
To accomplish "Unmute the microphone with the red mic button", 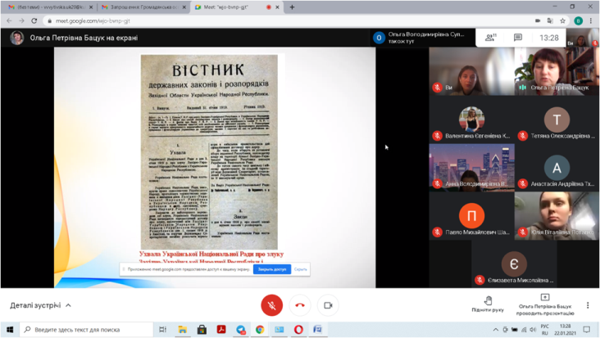I will coord(271,304).
